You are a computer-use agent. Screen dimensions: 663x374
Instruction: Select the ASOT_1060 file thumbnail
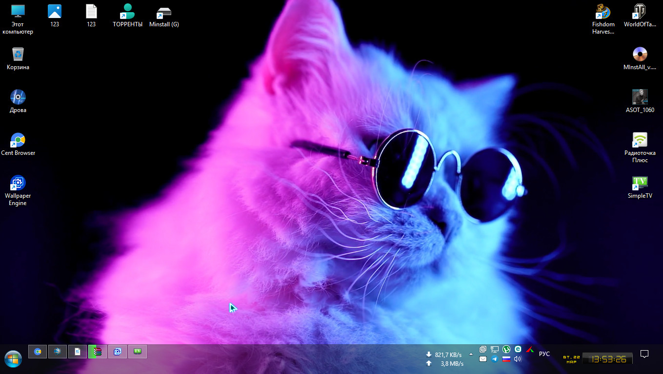click(x=640, y=97)
